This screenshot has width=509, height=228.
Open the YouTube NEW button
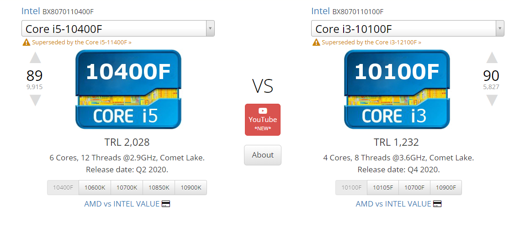coord(263,120)
